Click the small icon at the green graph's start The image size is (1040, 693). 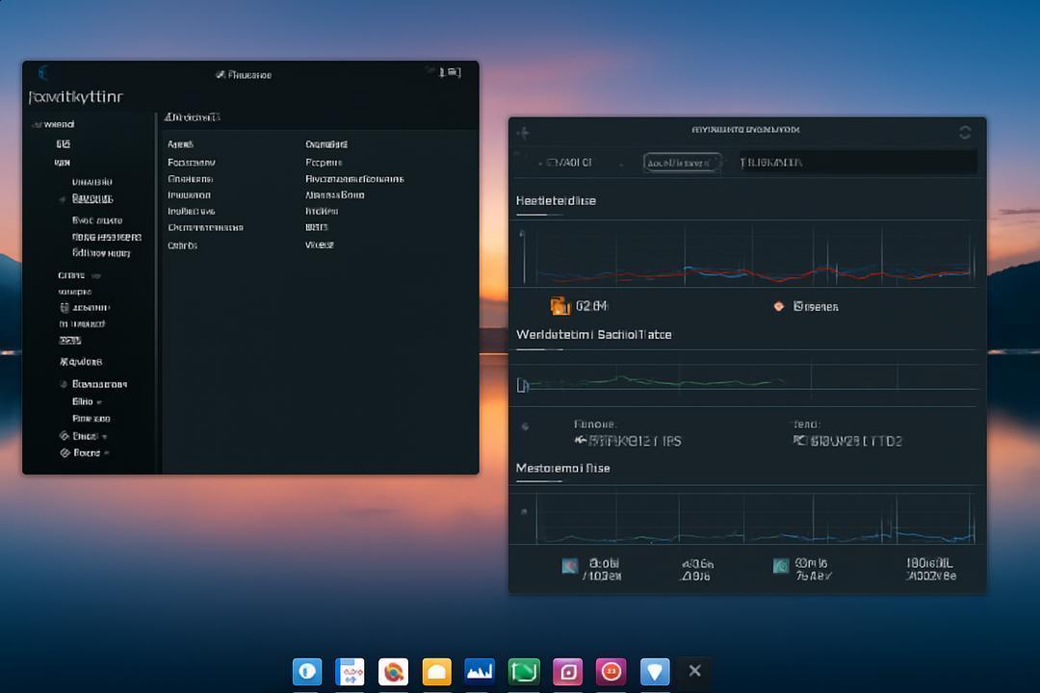pyautogui.click(x=522, y=385)
